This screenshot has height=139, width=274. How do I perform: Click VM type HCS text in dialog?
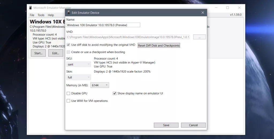124,62
